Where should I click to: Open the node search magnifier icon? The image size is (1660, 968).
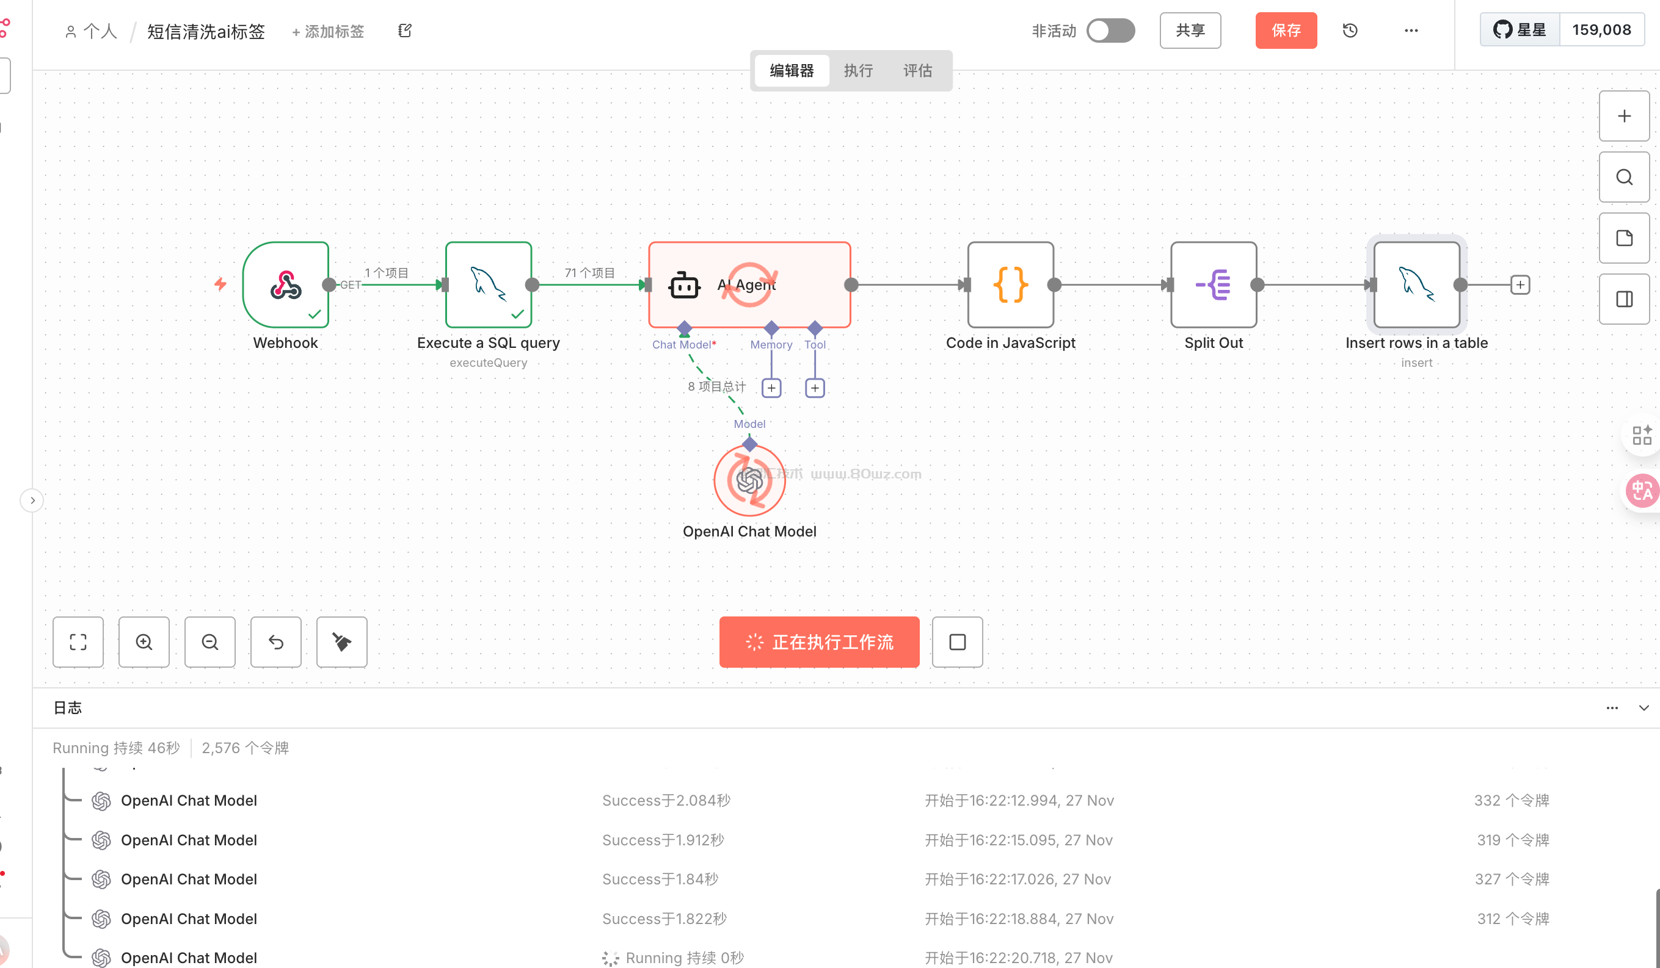1624,177
